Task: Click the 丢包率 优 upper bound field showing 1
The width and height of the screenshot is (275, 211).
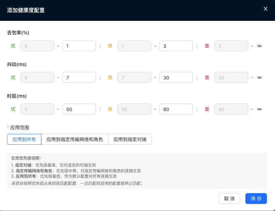Action: click(79, 46)
